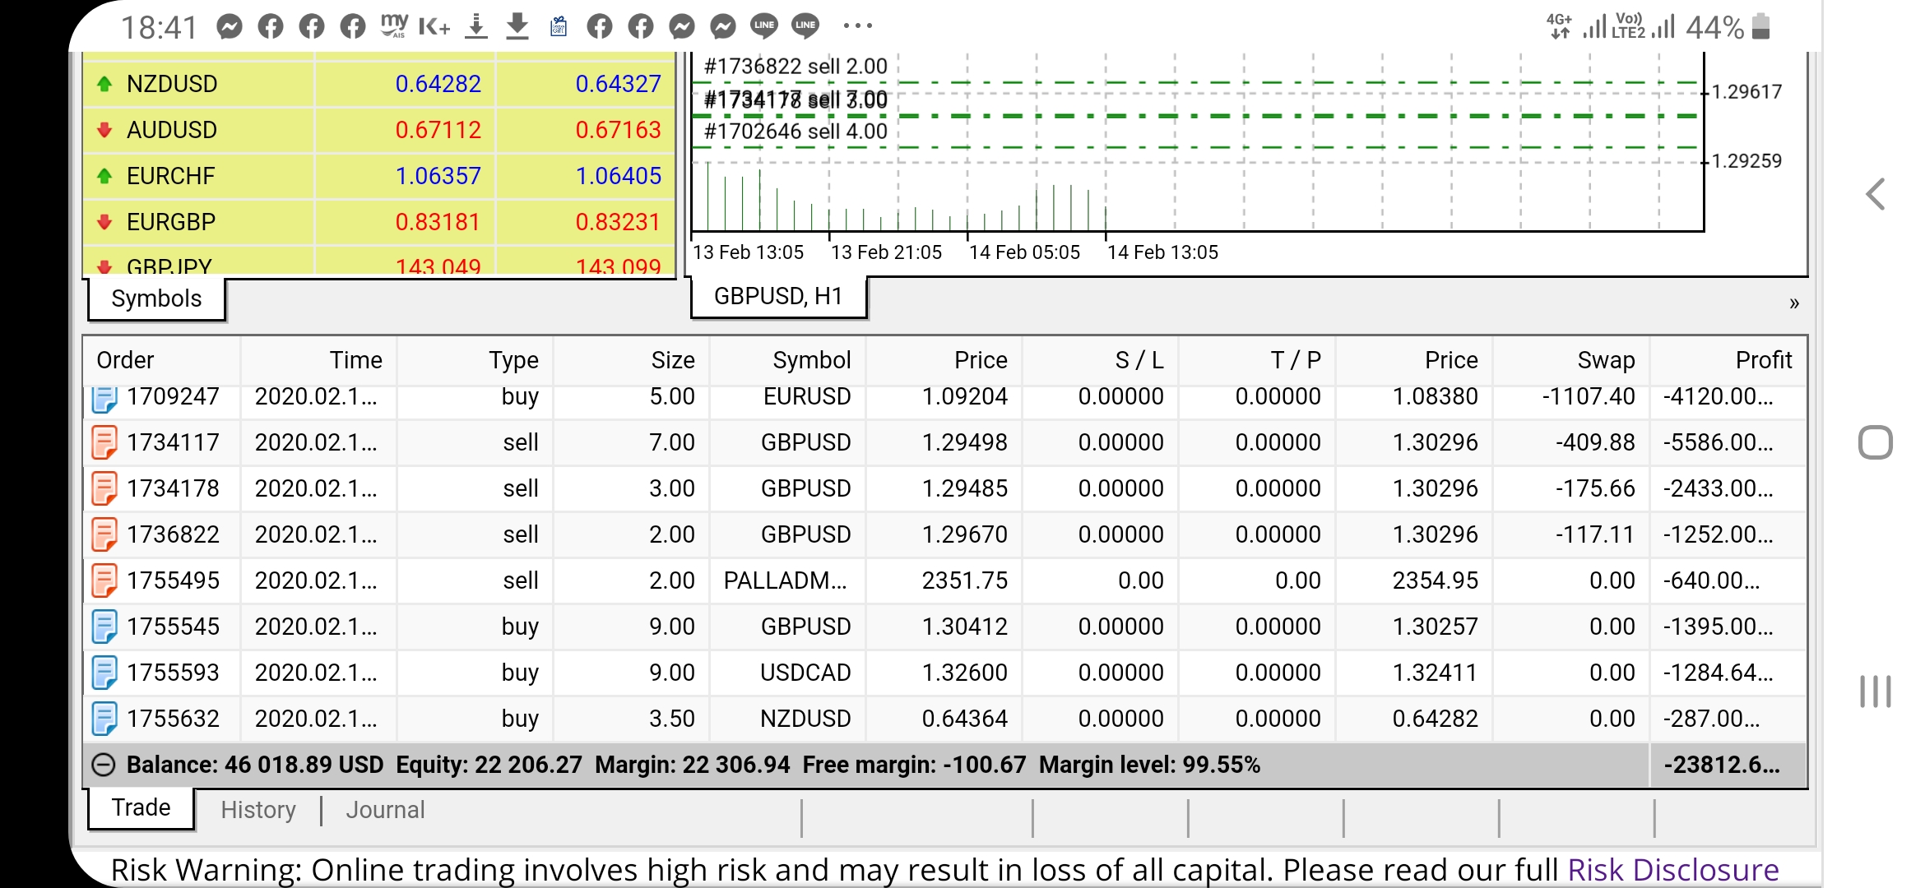Open the Risk Disclosure link
This screenshot has width=1925, height=888.
coord(1672,869)
